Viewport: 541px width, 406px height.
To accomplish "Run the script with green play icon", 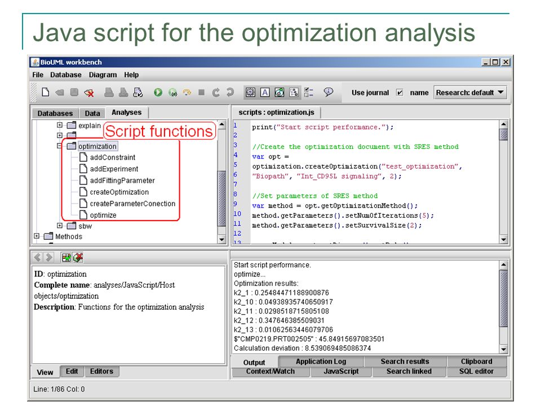I will (158, 92).
